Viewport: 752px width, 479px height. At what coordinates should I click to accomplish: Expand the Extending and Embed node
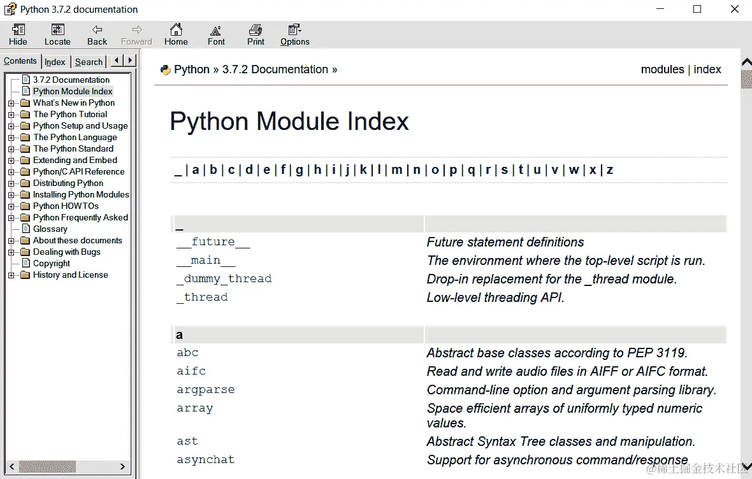point(11,161)
